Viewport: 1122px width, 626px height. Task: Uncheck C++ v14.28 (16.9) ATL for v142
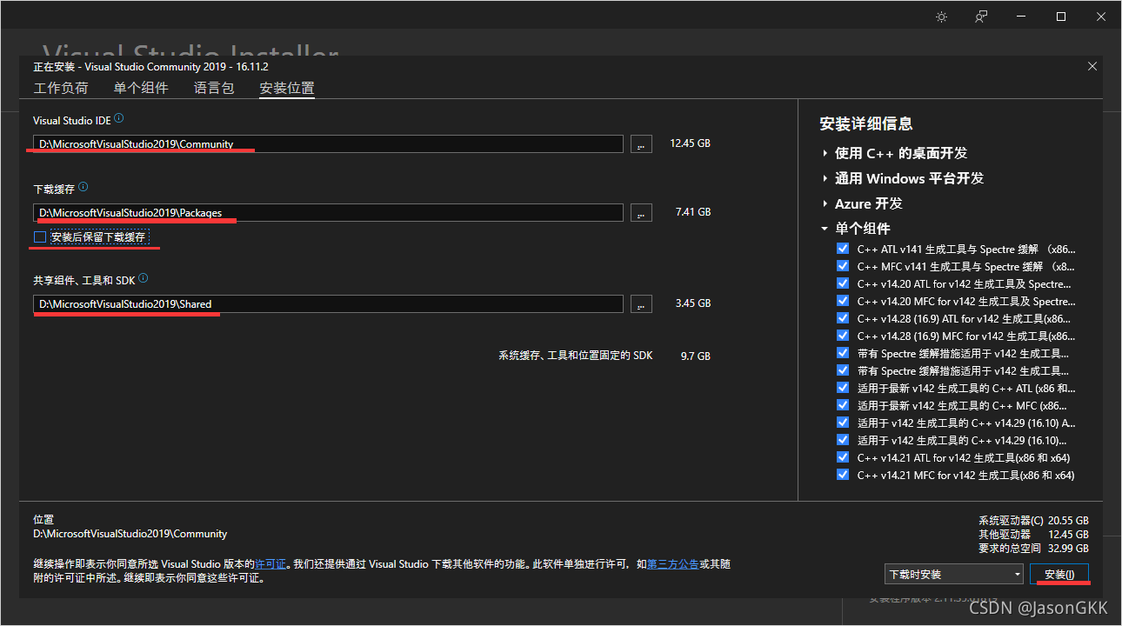point(842,318)
